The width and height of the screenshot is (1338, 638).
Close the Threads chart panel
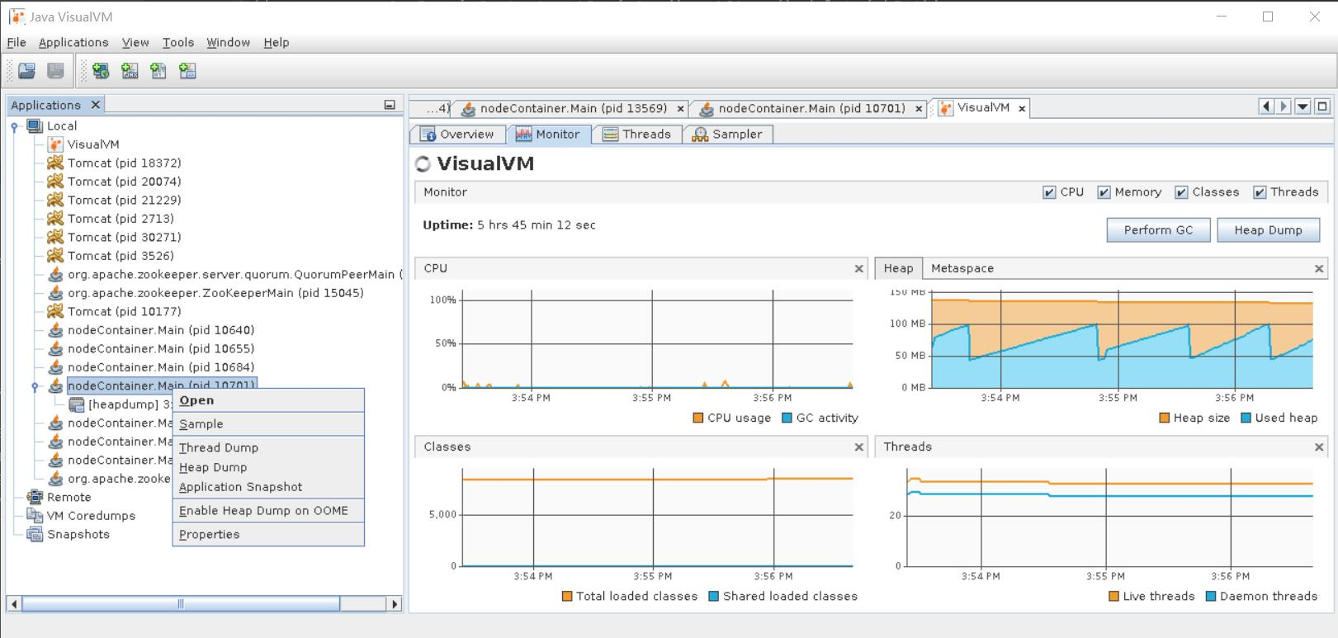tap(1318, 447)
